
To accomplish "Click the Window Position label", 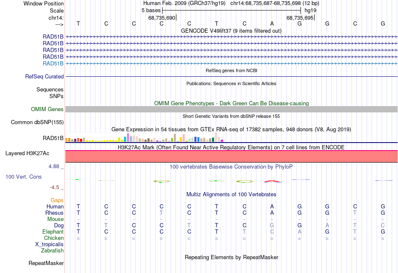I will 44,3.
